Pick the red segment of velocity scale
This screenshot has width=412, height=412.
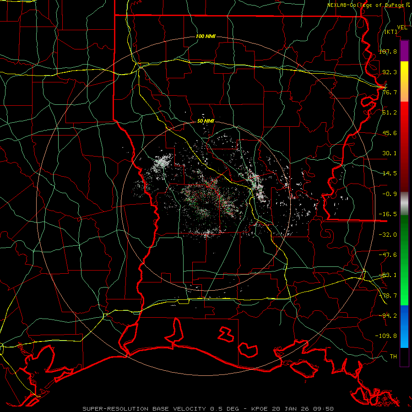pyautogui.click(x=404, y=146)
